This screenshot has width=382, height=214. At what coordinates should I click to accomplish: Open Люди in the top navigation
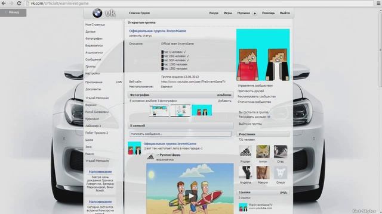coord(214,13)
